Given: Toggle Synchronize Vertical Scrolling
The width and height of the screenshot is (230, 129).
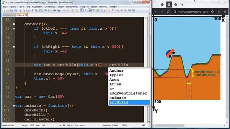Looking at the screenshot, I should click(73, 10).
